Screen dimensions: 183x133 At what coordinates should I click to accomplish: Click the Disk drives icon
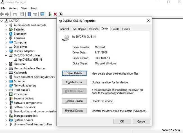pyautogui.click(x=11, y=47)
